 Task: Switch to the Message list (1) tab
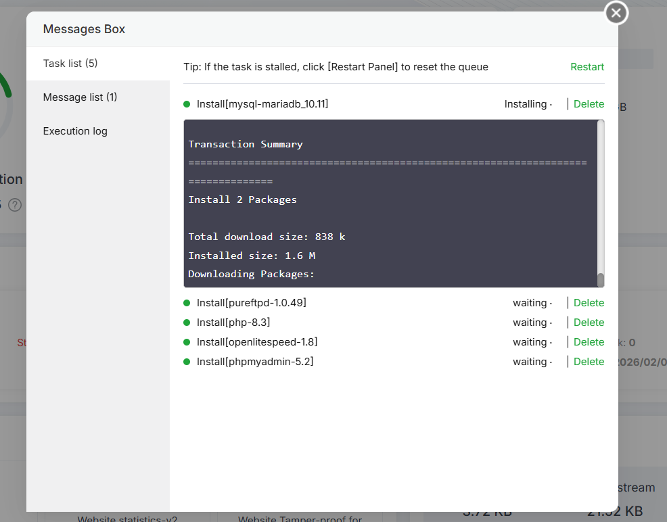pyautogui.click(x=80, y=97)
